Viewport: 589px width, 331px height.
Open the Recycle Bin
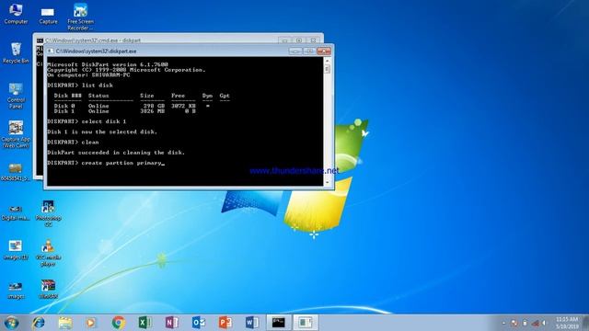tap(16, 52)
